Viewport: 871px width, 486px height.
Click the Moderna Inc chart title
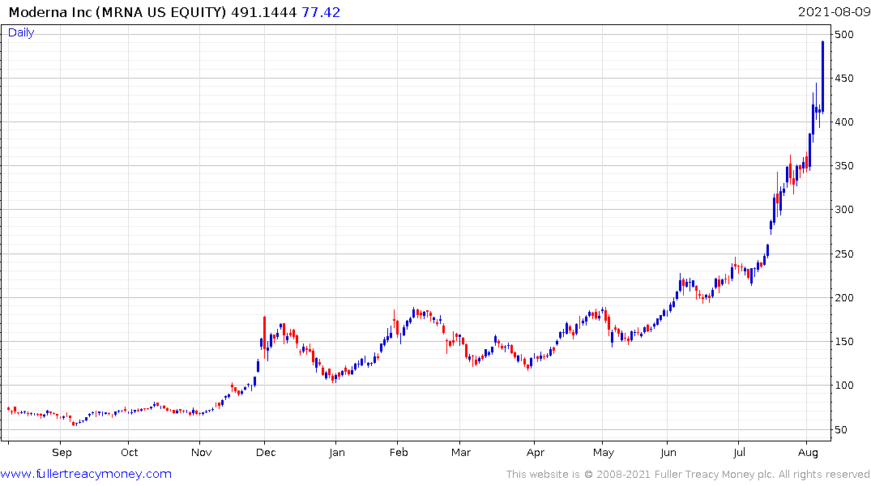(117, 12)
